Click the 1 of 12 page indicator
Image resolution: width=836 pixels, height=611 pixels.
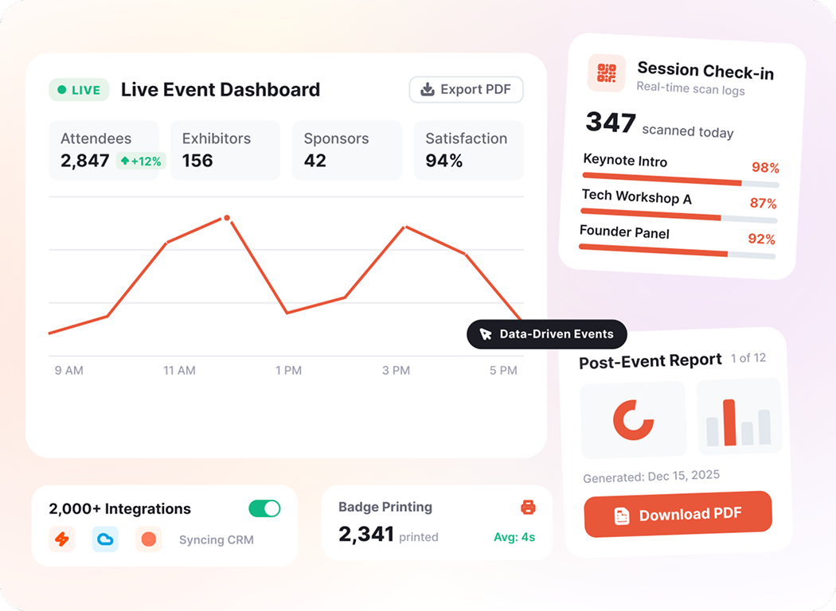(748, 358)
